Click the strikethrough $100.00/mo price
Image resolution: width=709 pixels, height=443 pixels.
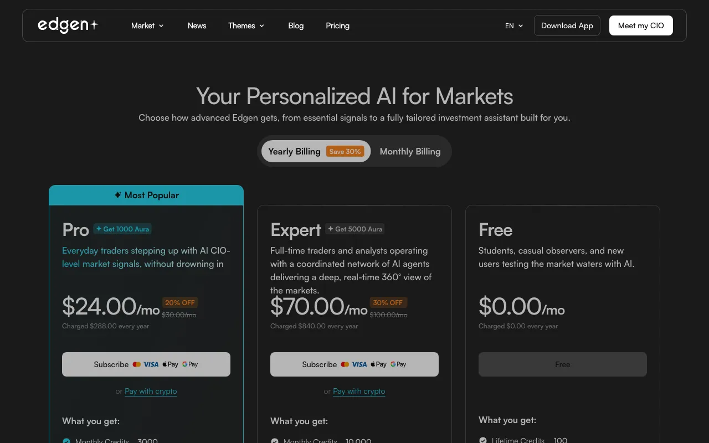(x=388, y=315)
